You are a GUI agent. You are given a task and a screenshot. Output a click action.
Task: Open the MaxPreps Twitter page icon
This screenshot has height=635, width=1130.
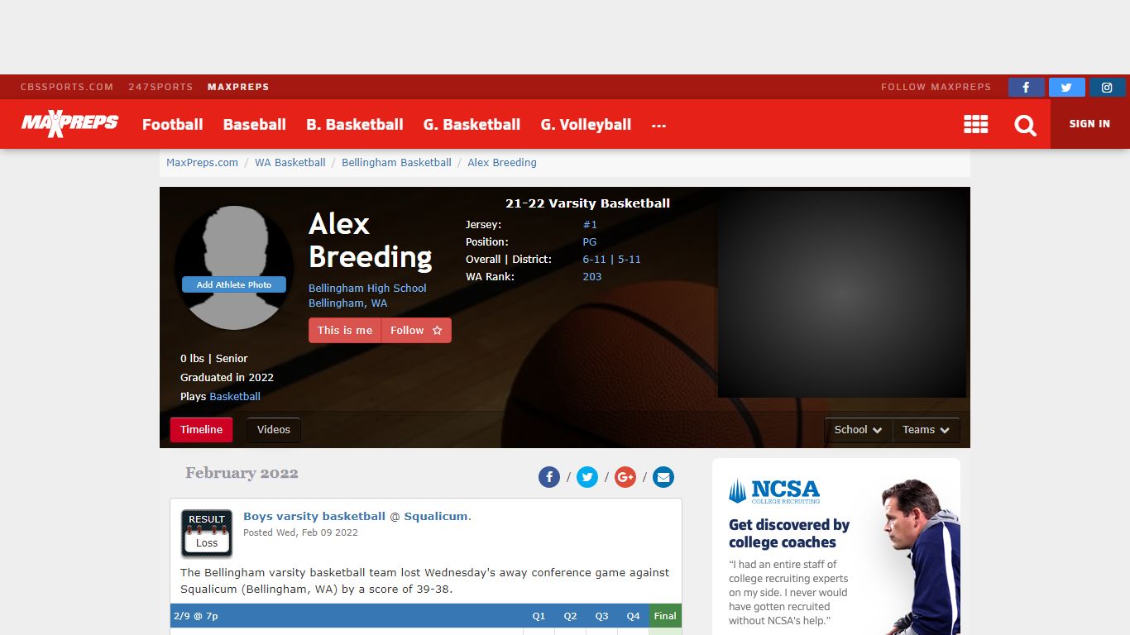tap(1066, 87)
